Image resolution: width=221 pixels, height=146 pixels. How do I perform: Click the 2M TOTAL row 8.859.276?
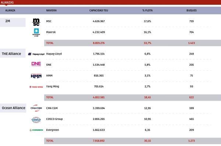tap(99, 43)
